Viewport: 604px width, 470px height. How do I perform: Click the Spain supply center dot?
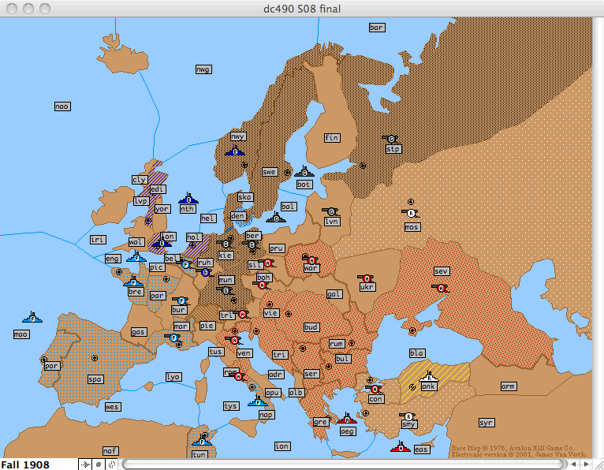95,358
